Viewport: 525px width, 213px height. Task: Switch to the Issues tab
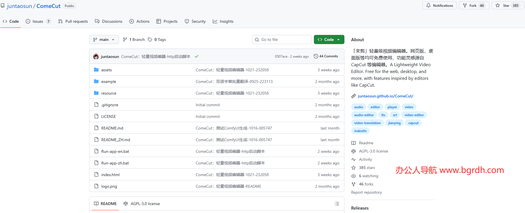point(38,21)
